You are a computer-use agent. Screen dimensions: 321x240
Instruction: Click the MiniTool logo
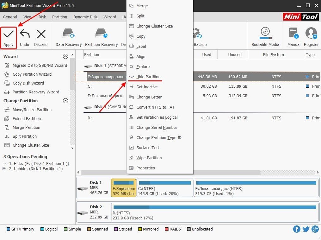(x=300, y=17)
